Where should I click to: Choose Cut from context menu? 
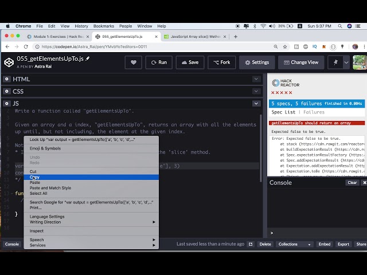[91, 172]
